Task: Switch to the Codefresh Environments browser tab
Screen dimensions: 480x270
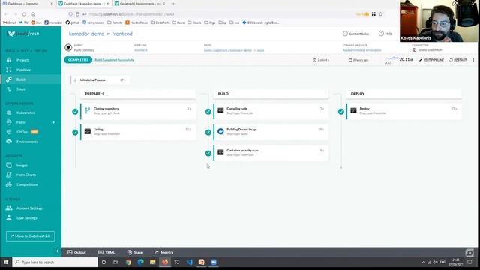Action: click(x=139, y=4)
